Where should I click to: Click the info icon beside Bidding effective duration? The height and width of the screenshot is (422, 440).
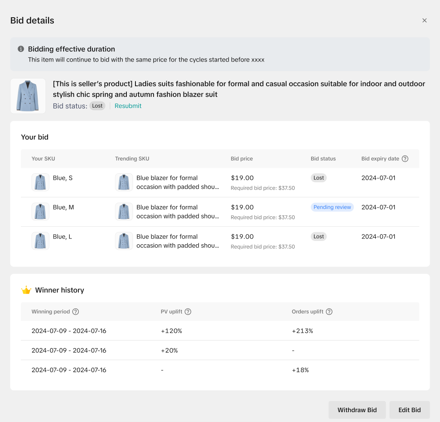click(x=21, y=49)
